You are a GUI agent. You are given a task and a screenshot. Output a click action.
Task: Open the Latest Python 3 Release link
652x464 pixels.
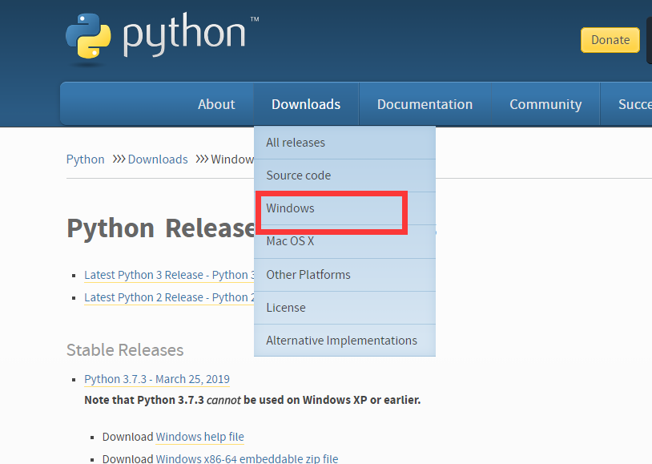coord(169,275)
